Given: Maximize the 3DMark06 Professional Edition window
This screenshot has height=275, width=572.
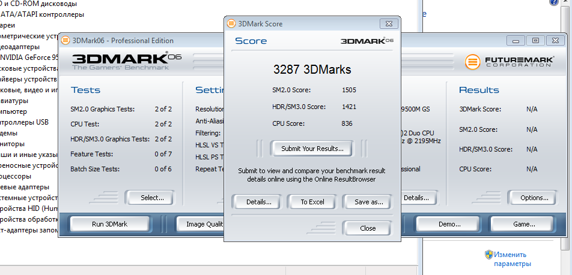Looking at the screenshot, I should coord(535,40).
